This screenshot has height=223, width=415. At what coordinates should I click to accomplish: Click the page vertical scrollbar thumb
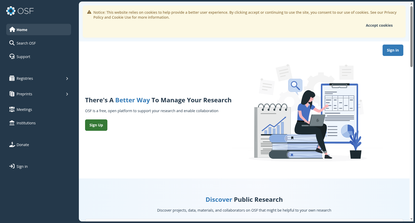tap(411, 36)
